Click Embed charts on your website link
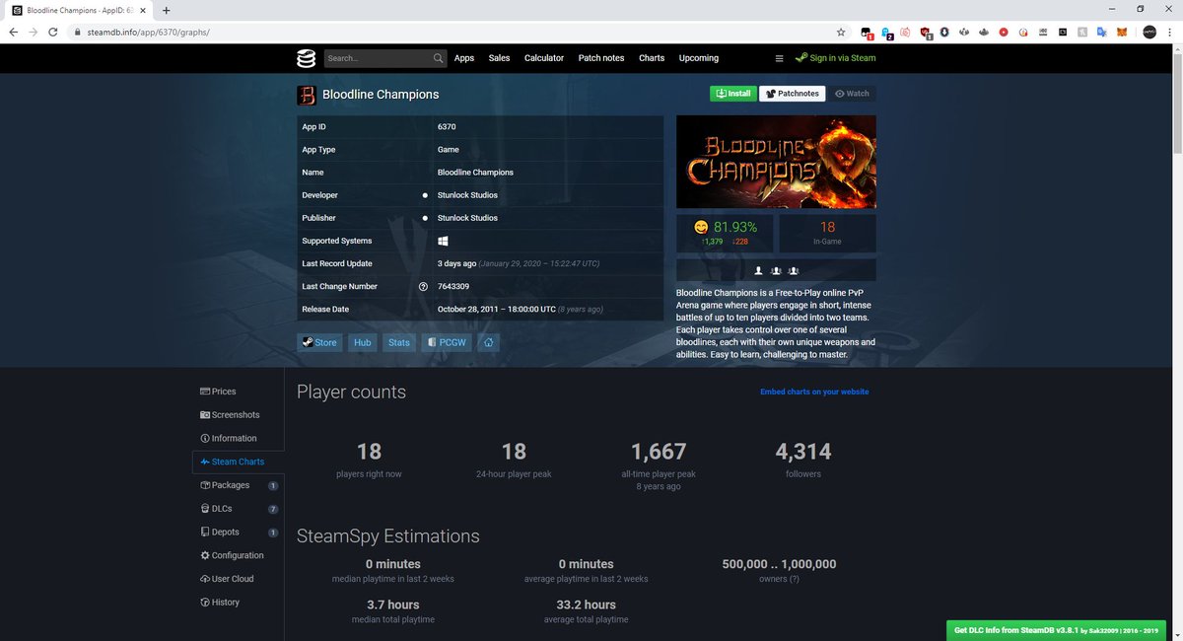 pos(814,392)
